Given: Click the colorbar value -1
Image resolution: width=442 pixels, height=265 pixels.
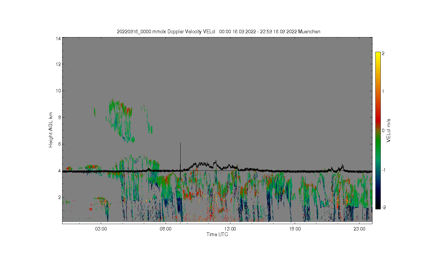Looking at the screenshot, I should 383,170.
